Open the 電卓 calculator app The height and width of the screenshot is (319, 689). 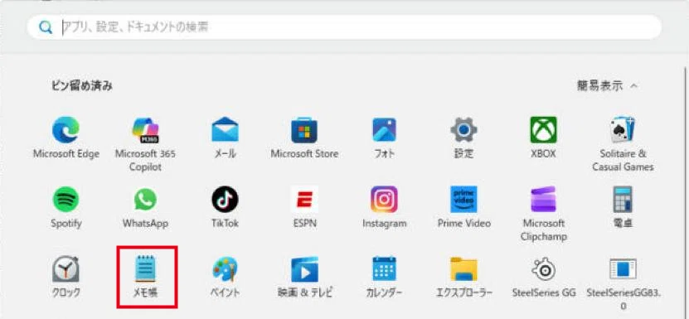coord(623,207)
